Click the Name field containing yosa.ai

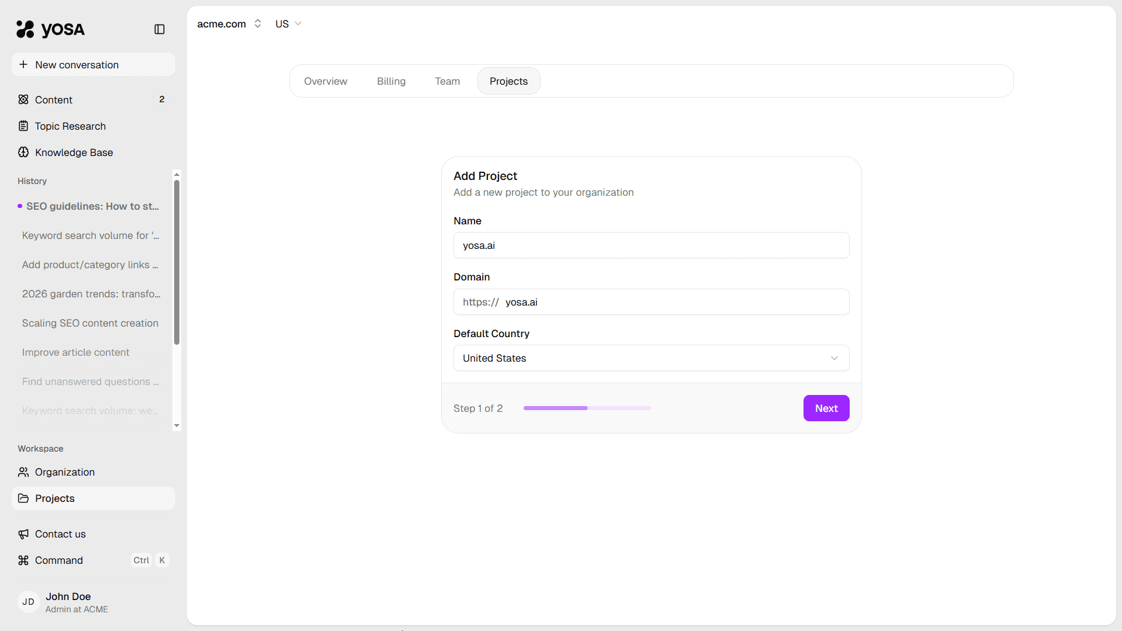click(651, 245)
